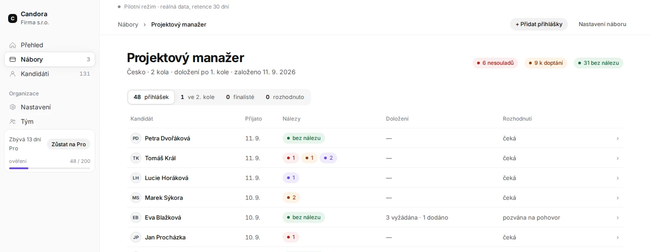The height and width of the screenshot is (252, 650).
Task: Open Nastavení náboru link
Action: point(602,24)
